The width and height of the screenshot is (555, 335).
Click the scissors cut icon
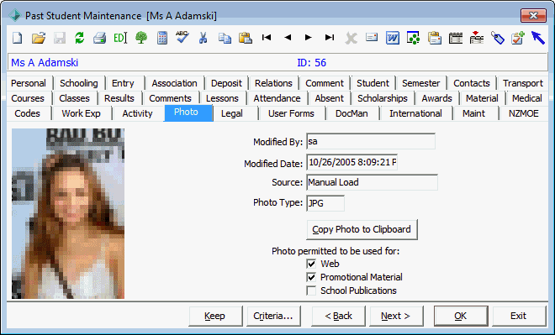click(203, 38)
